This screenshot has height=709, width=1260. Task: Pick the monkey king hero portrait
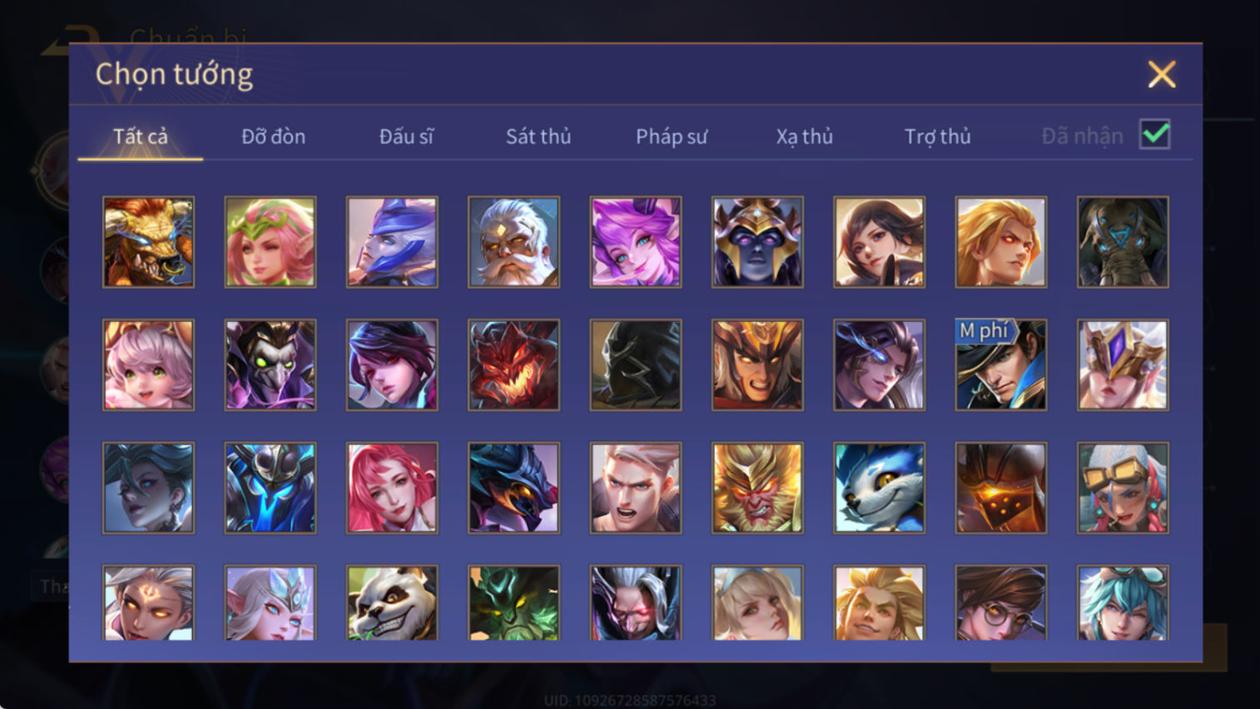click(x=757, y=488)
